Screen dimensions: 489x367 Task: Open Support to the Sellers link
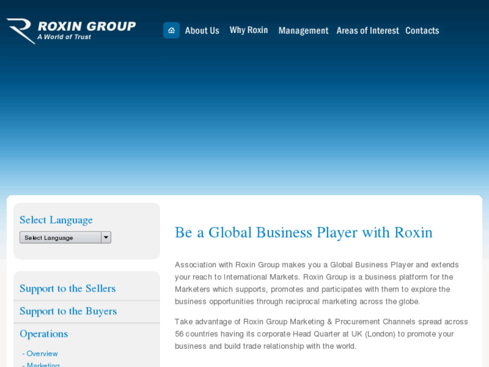[x=68, y=288]
